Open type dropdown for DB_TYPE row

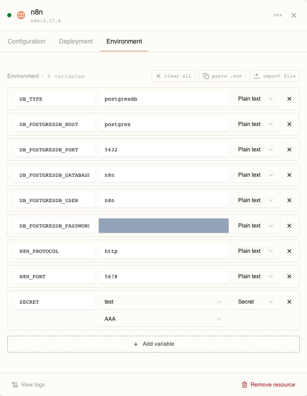[x=256, y=99]
